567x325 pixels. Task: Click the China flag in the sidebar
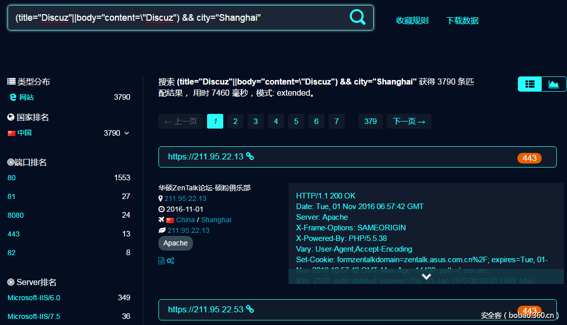(11, 133)
